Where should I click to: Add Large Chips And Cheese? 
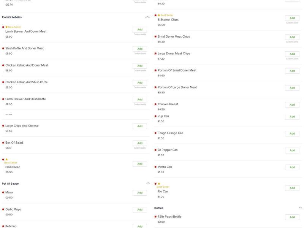[139, 126]
